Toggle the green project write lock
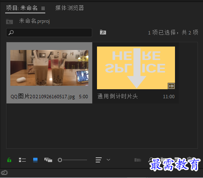 [x=9, y=160]
